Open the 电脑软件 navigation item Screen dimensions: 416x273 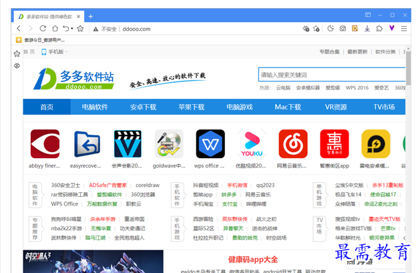click(95, 107)
